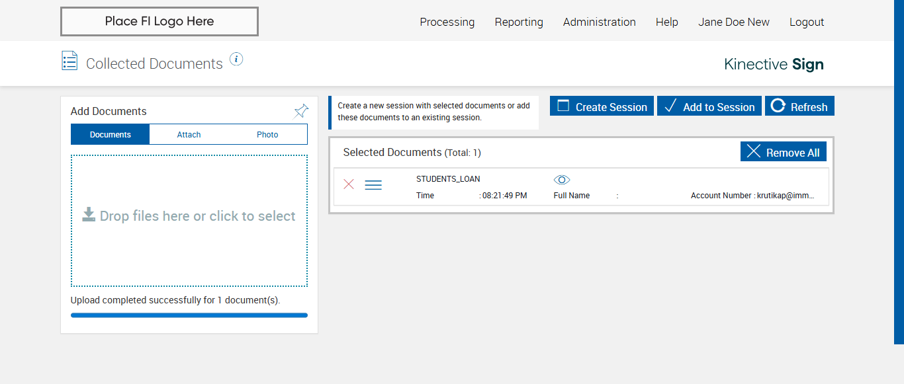Click the upload progress bar
The width and height of the screenshot is (904, 384).
189,315
